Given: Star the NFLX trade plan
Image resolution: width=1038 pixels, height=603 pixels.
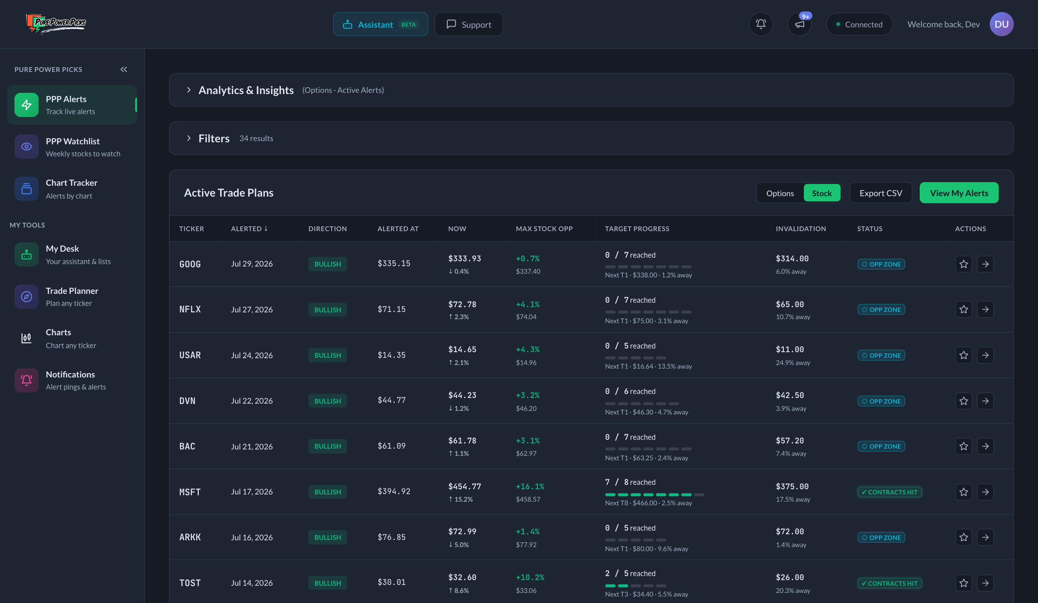Looking at the screenshot, I should pyautogui.click(x=964, y=309).
